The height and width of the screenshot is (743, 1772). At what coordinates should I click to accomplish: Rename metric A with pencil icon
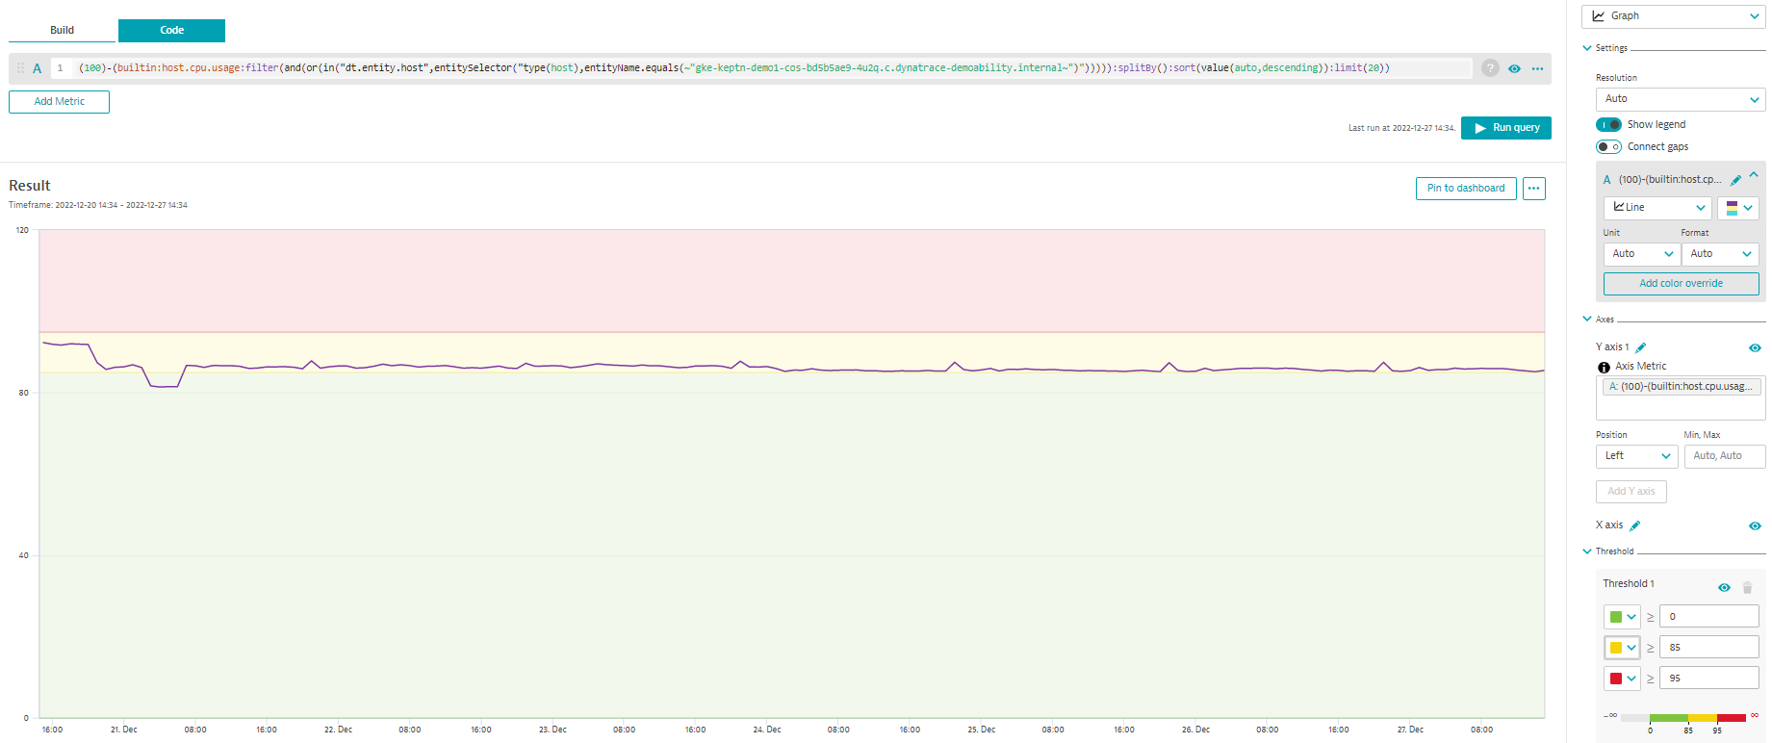(x=1735, y=180)
